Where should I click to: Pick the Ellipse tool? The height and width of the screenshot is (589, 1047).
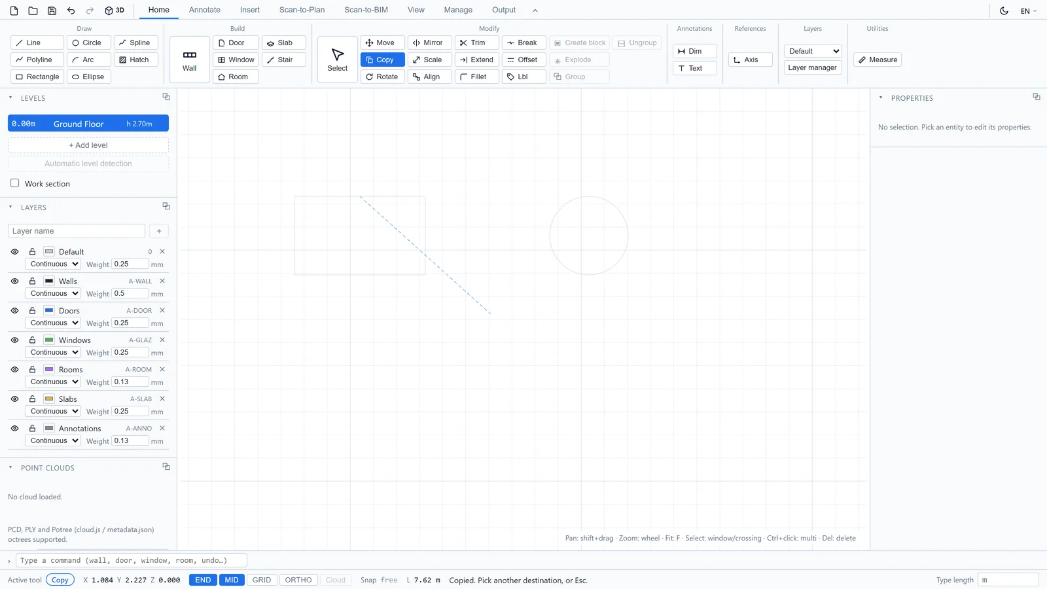(88, 77)
